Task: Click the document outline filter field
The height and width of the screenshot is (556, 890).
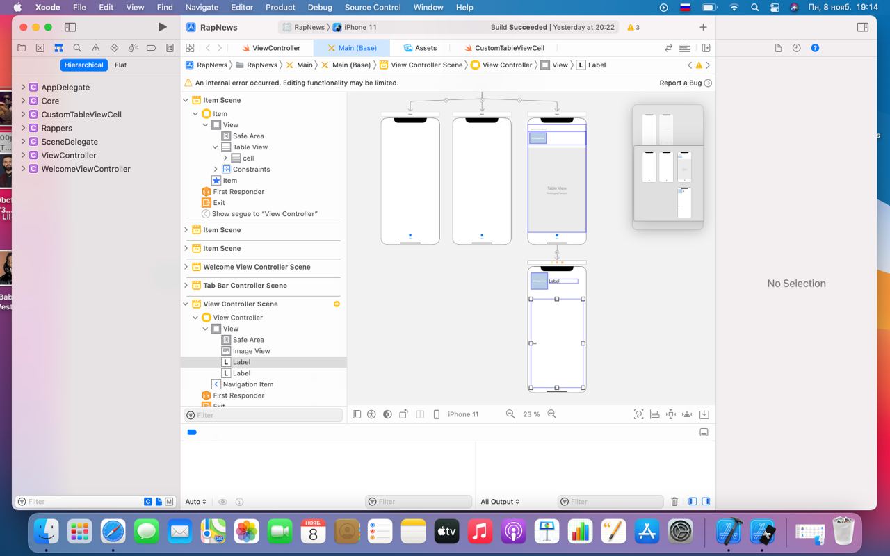Action: coord(264,415)
